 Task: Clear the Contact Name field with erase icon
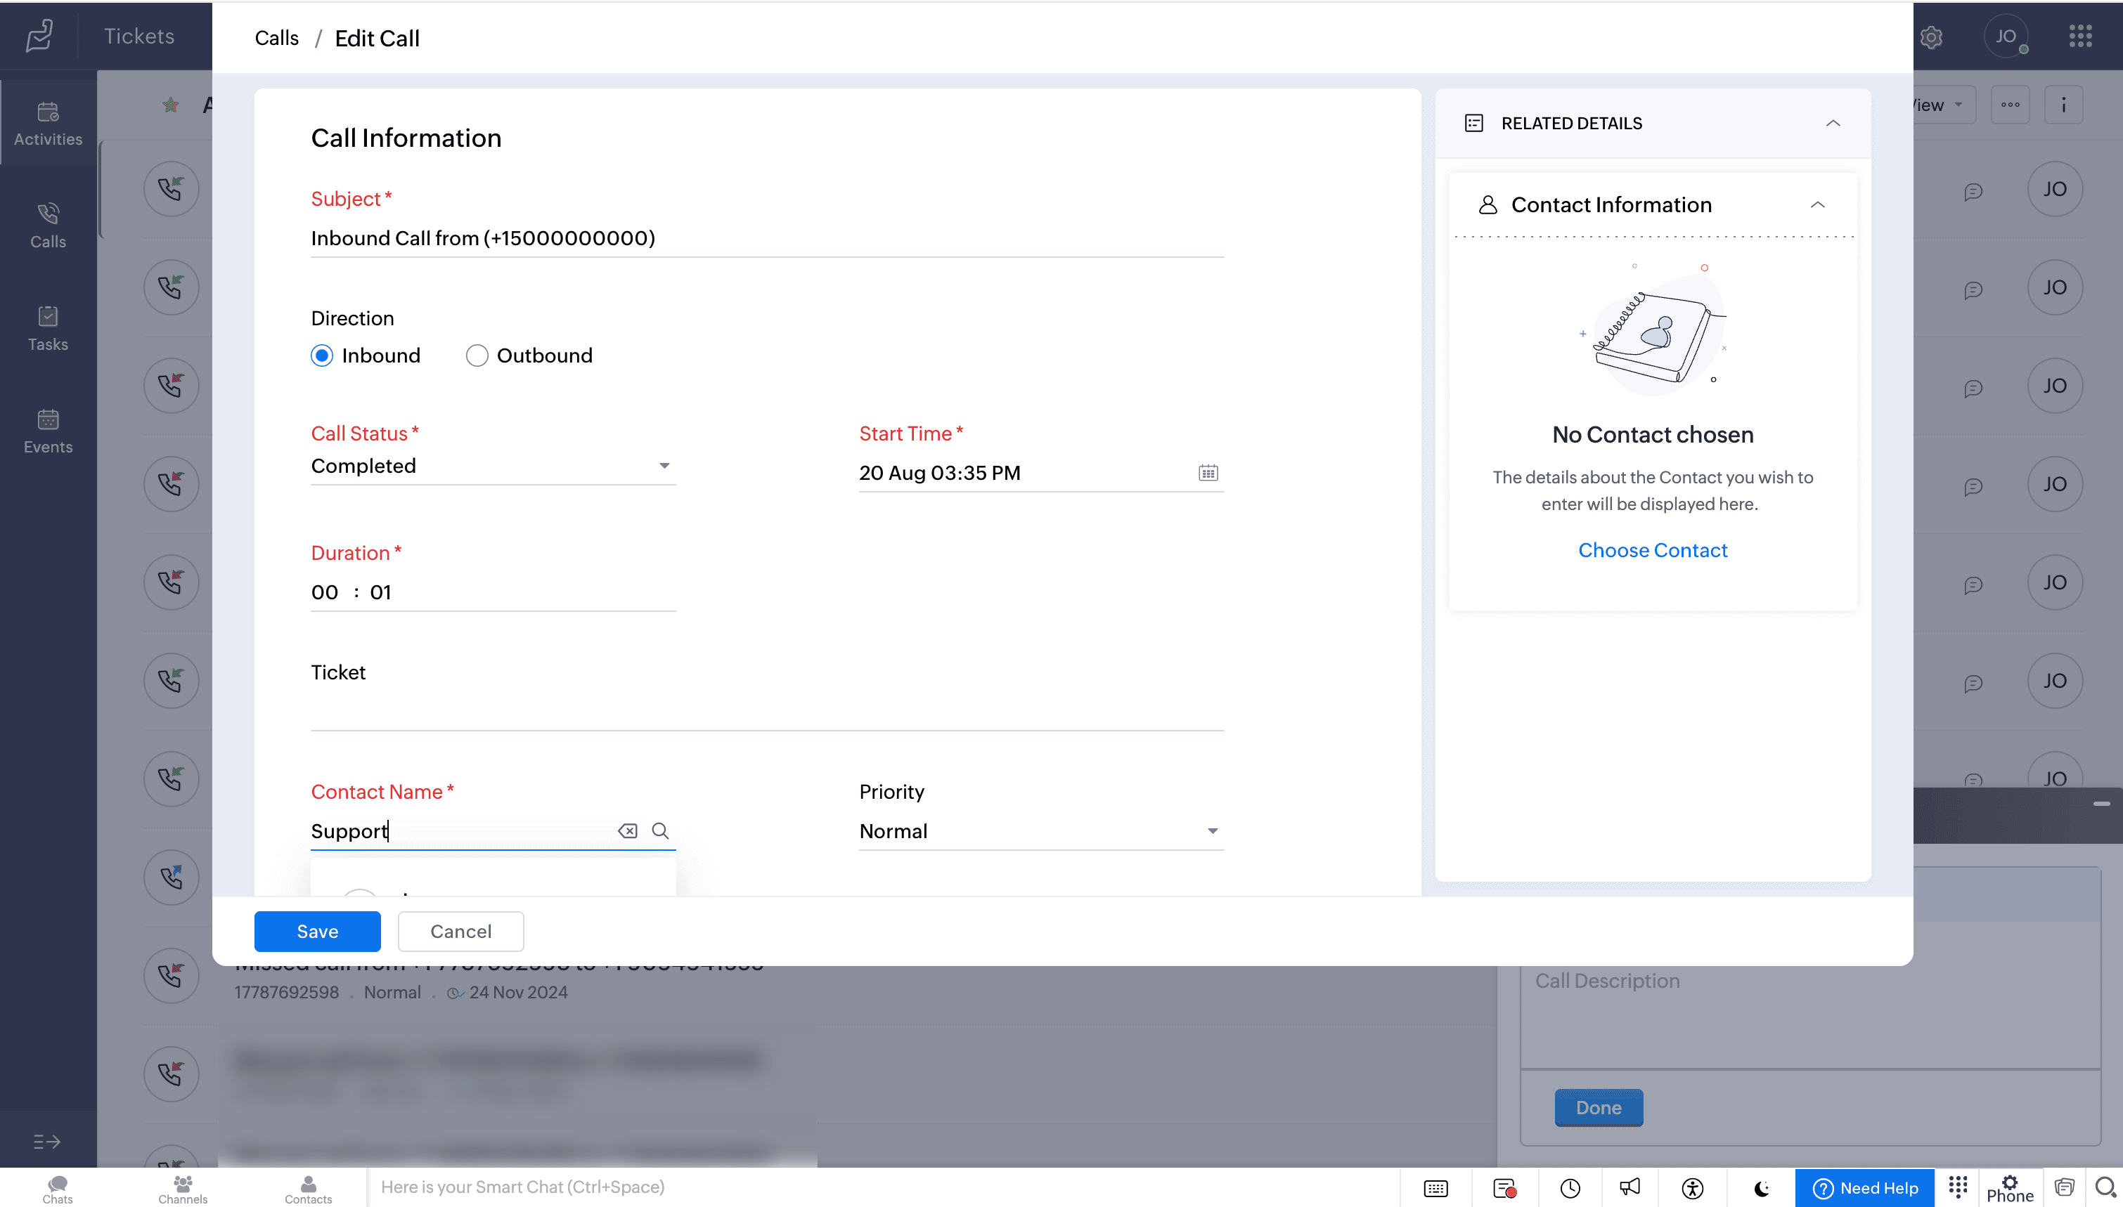[x=627, y=830]
